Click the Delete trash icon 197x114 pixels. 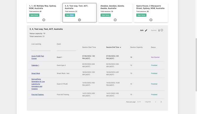click(159, 30)
